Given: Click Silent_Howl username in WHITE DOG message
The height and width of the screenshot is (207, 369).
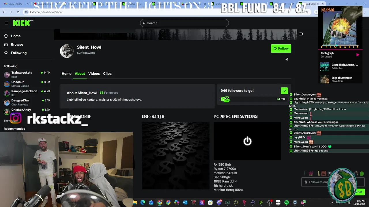Looking at the screenshot, I should [302, 147].
